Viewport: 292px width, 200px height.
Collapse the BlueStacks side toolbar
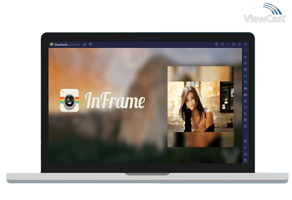pos(245,44)
